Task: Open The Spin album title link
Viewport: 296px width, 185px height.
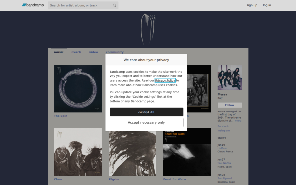Action: point(61,116)
